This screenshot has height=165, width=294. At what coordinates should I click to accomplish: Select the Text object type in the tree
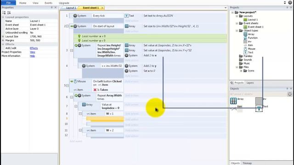pyautogui.click(x=250, y=53)
